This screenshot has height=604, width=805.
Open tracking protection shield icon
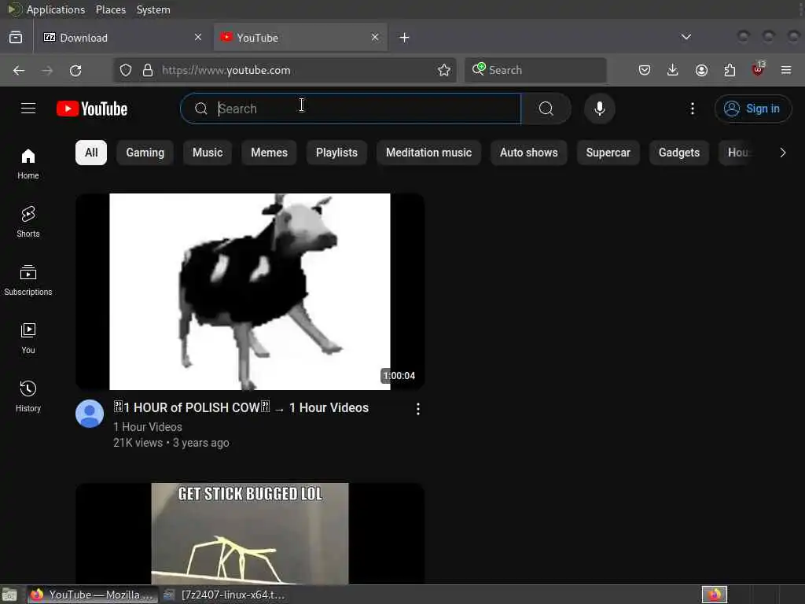tap(126, 70)
